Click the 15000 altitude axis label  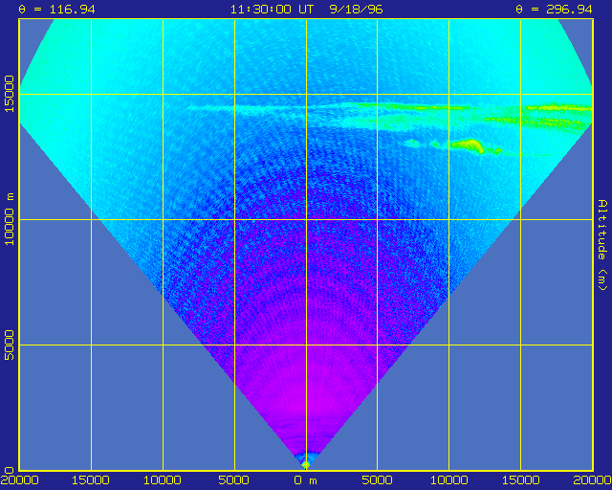click(9, 94)
